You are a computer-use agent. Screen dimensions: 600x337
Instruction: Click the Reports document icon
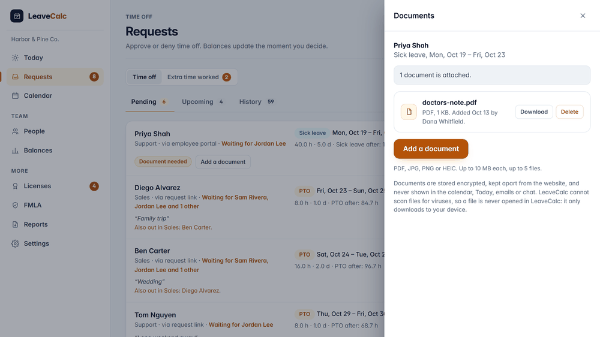15,224
